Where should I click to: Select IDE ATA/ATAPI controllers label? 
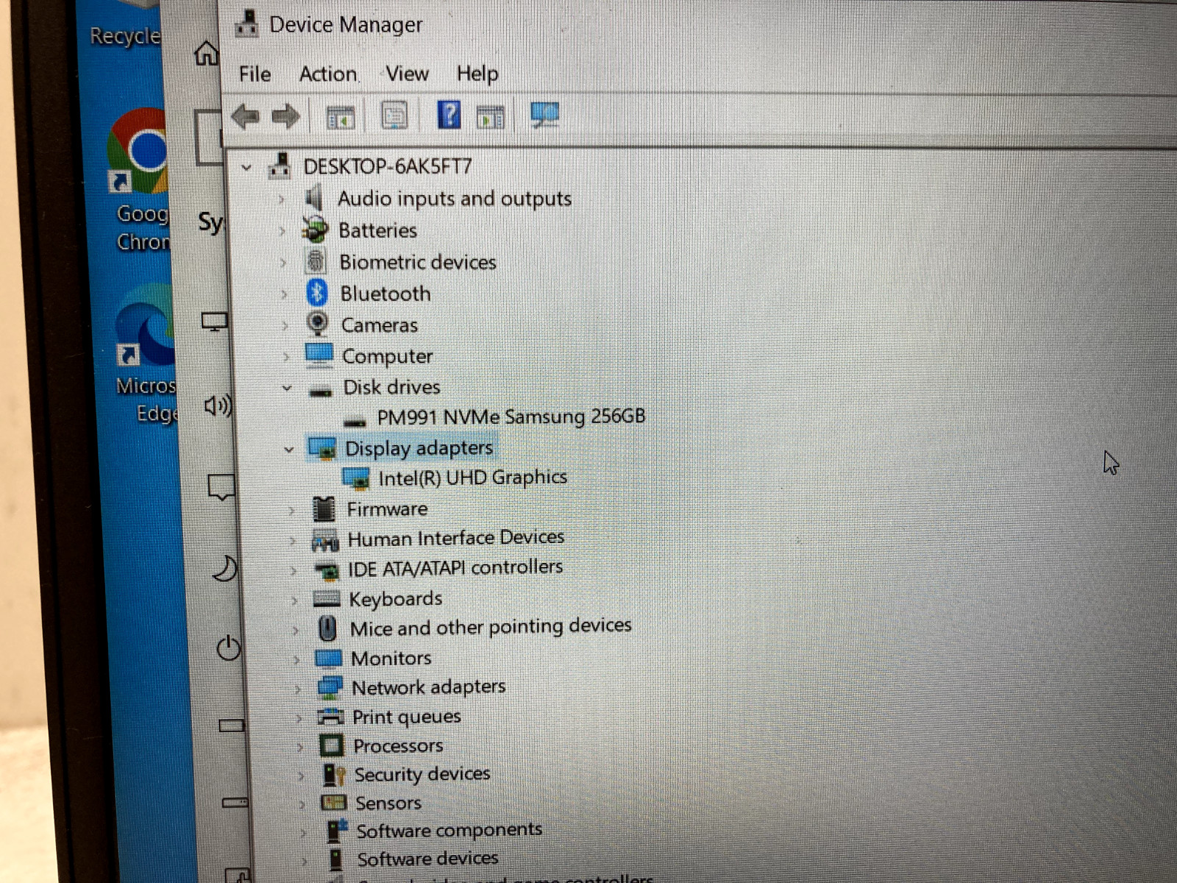455,568
